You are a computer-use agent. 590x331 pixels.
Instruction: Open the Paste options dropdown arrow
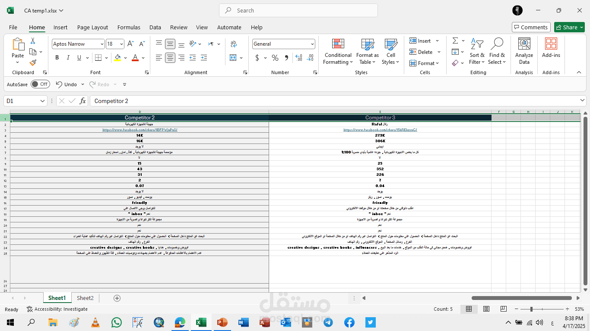pos(18,62)
